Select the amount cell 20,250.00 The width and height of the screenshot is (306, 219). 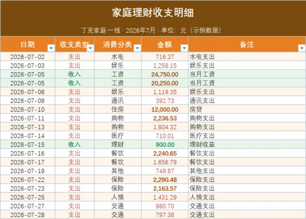point(164,83)
